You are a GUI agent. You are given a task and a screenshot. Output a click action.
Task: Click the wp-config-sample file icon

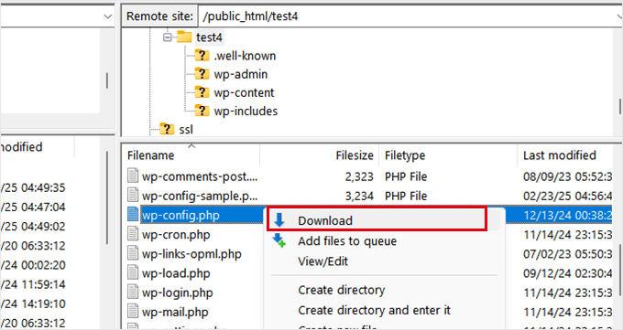pyautogui.click(x=133, y=195)
